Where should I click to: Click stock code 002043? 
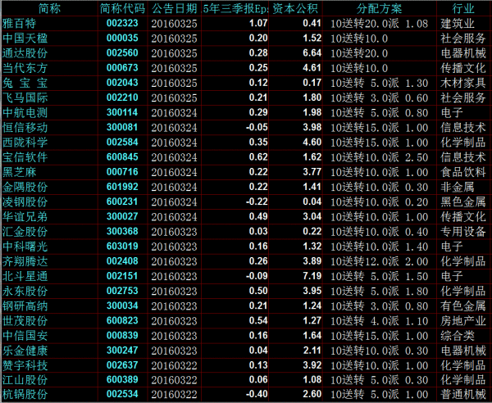(122, 83)
